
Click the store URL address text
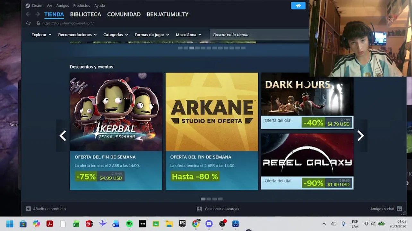pyautogui.click(x=68, y=23)
